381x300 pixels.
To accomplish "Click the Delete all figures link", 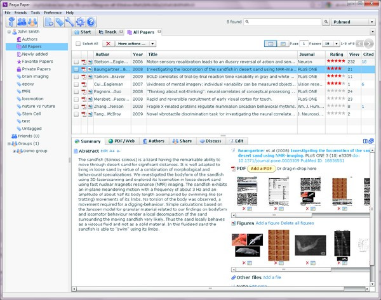I will 297,223.
